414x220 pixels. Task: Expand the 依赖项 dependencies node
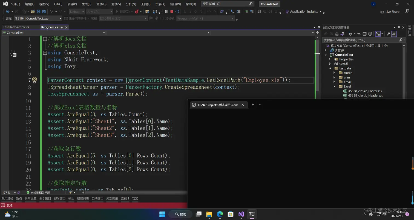pyautogui.click(x=330, y=64)
